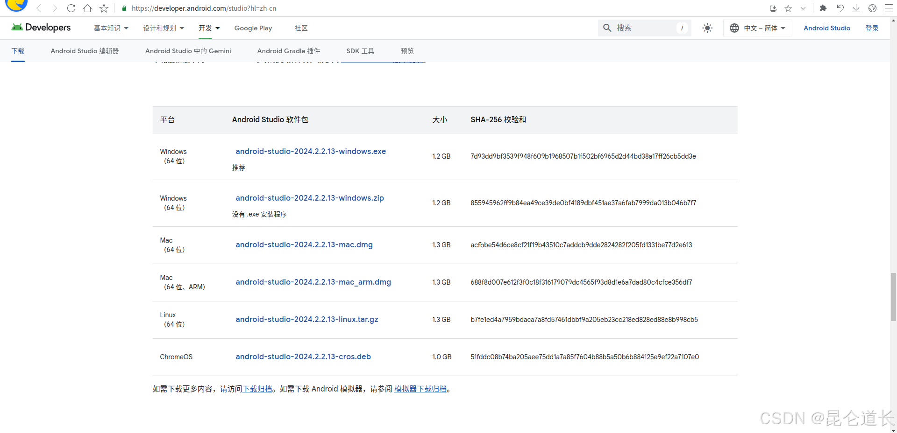Download android-studio-2024.2.2.13-mac_arm.dmg
897x433 pixels.
313,282
